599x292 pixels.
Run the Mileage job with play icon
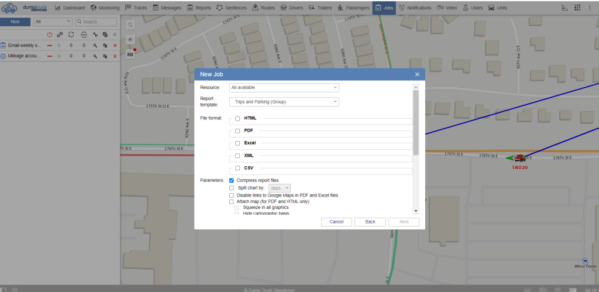59,56
